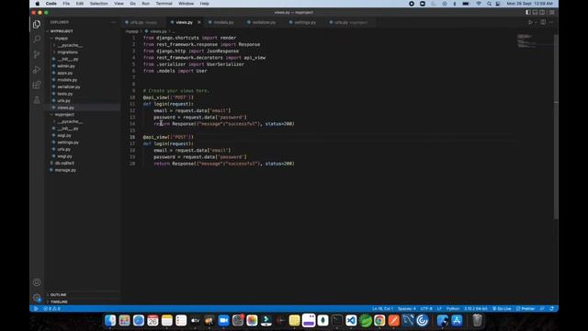Open the Testing flask icon view
This screenshot has height=331, width=588.
pyautogui.click(x=37, y=100)
